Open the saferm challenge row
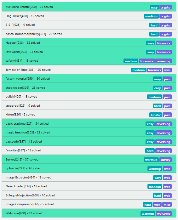Viewport: 178px width, 220px height. 89,61
